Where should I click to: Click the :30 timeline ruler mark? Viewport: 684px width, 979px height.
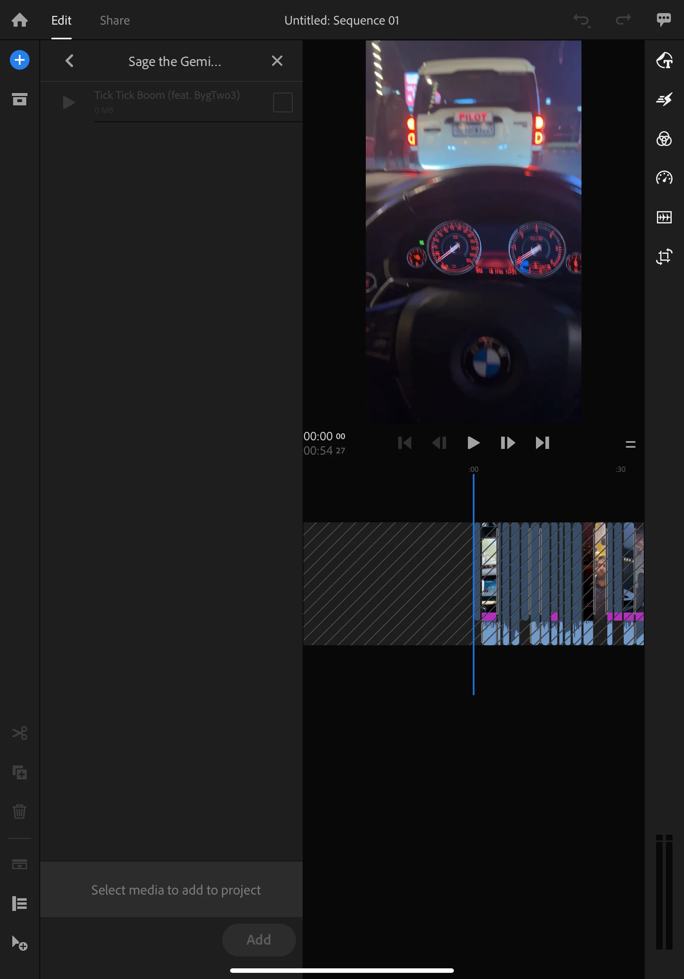[x=620, y=469]
